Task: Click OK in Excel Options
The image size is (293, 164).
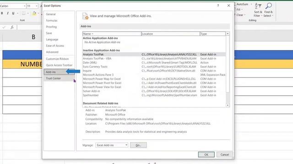Action: click(206, 154)
